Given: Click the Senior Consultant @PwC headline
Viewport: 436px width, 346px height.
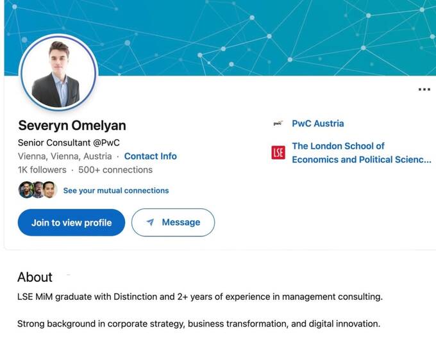Looking at the screenshot, I should (x=69, y=142).
